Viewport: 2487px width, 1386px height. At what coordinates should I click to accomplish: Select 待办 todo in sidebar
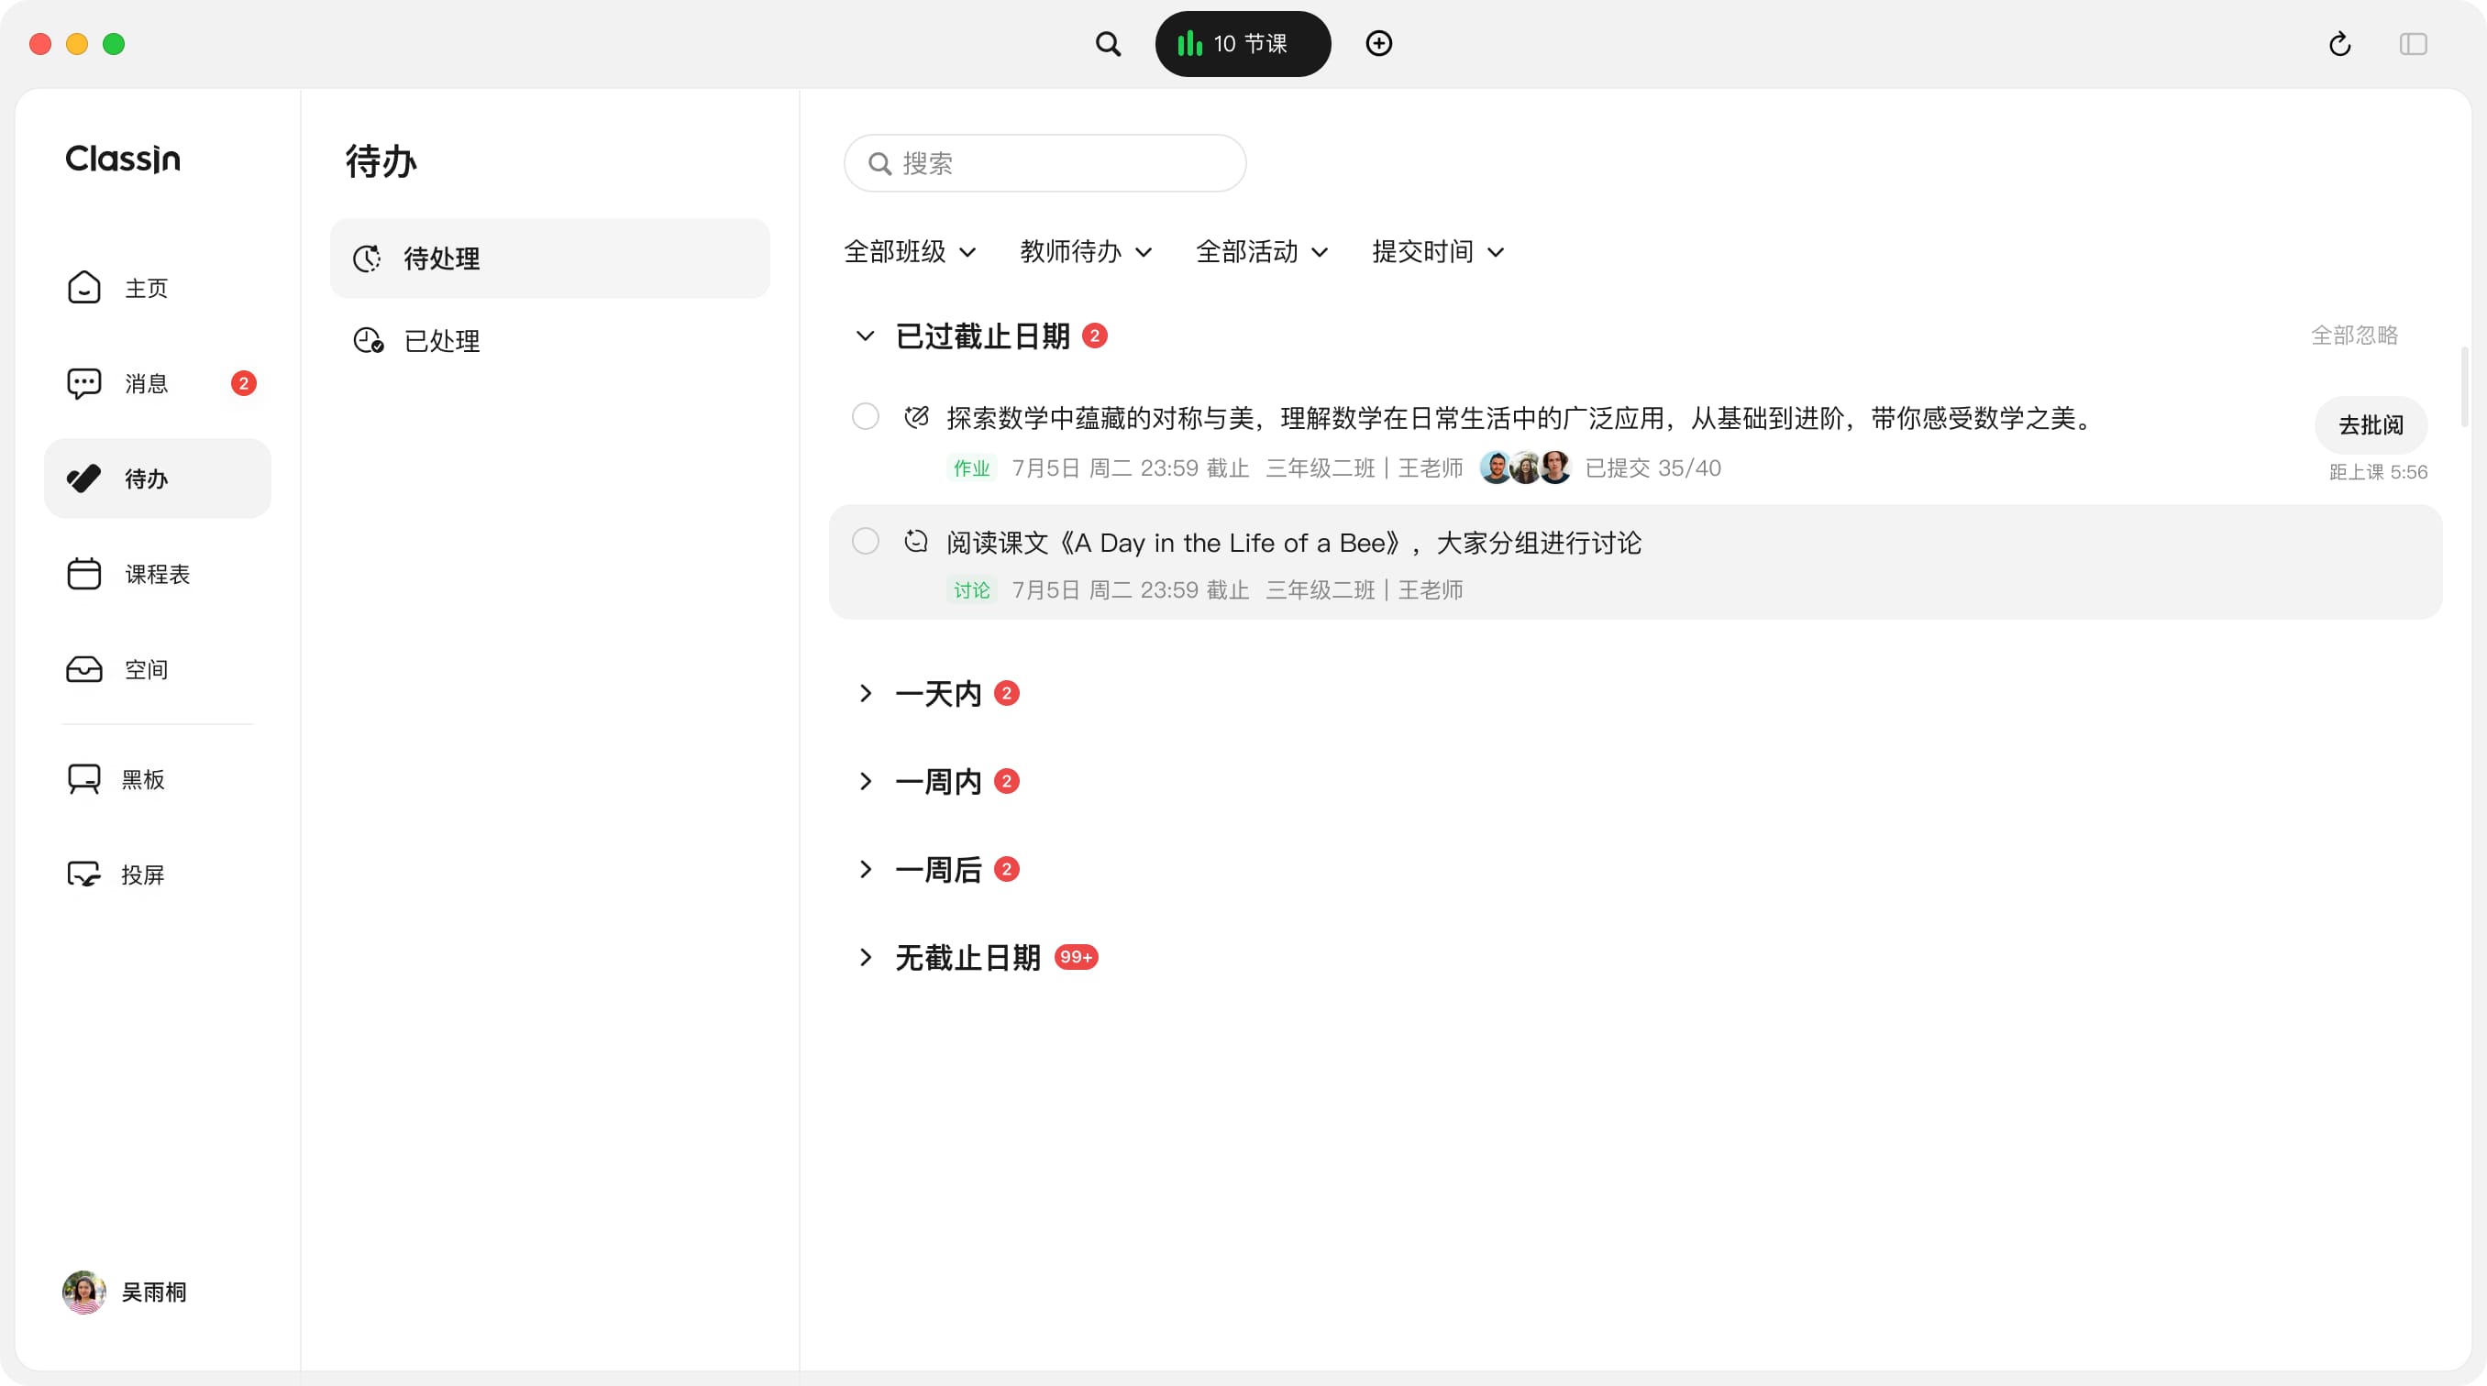tap(158, 478)
